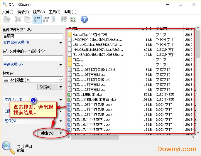The width and height of the screenshot is (201, 156).
Task: Switch to large thumbnails view in toolbar
Action: coord(73,19)
